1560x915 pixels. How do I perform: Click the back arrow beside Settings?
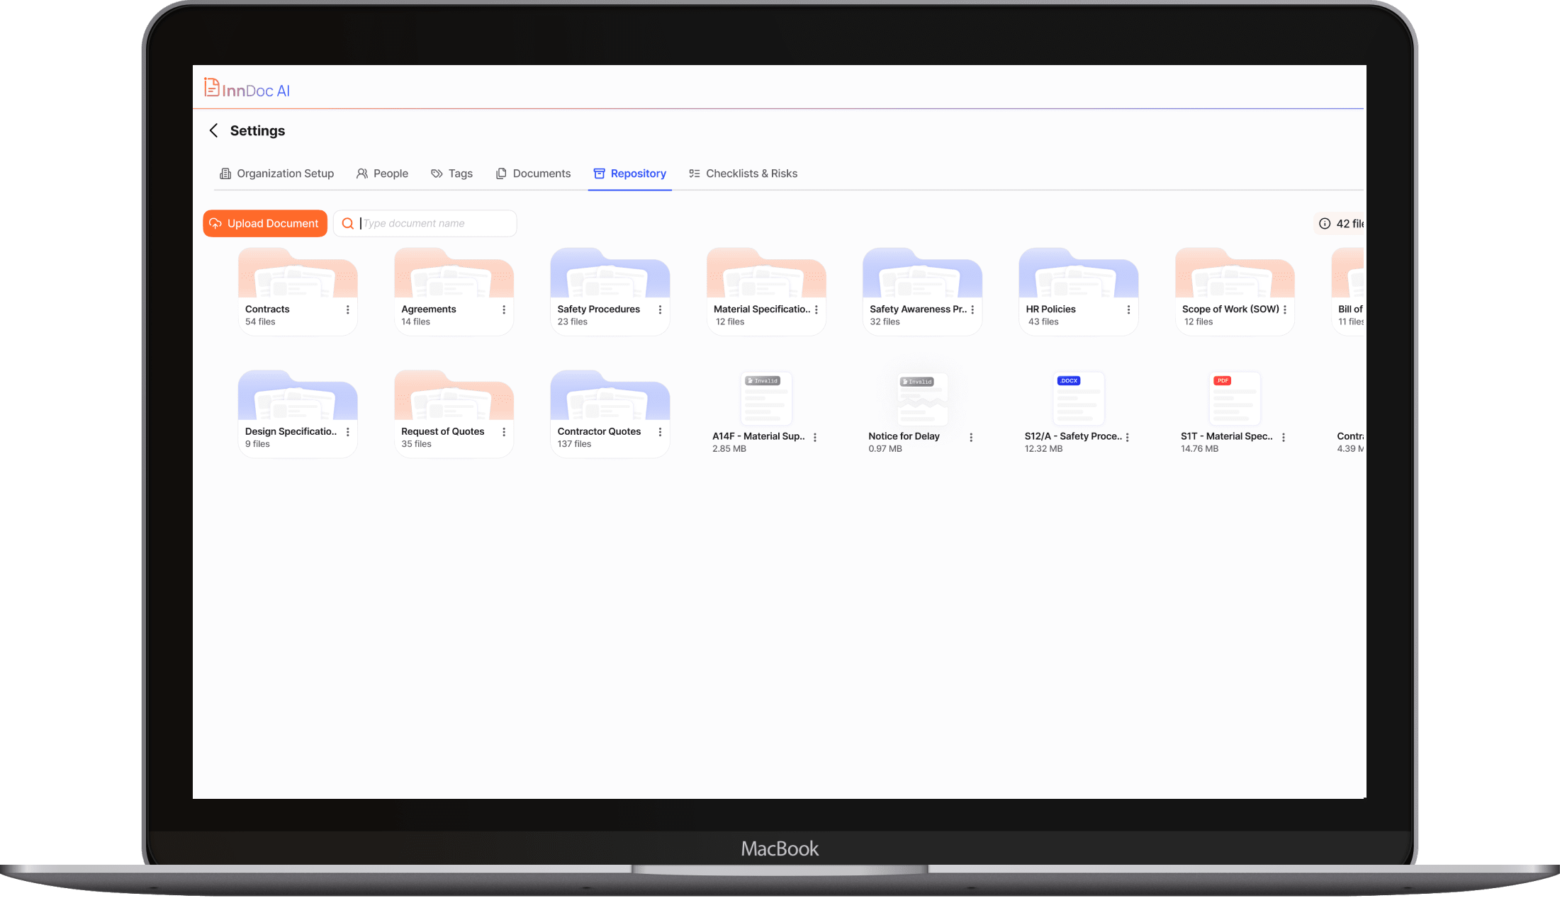213,130
